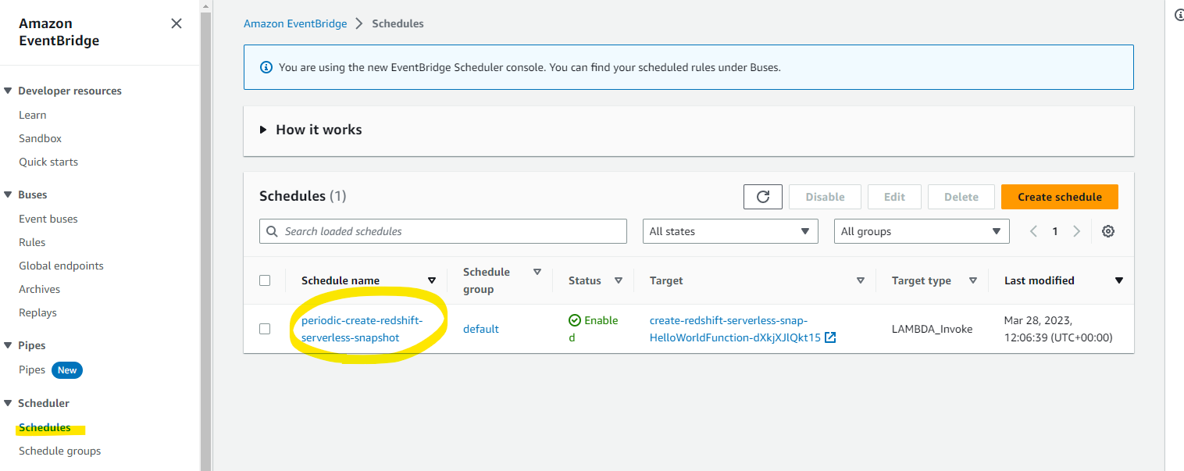The height and width of the screenshot is (471, 1184).
Task: Open the All groups filter dropdown
Action: click(x=922, y=231)
